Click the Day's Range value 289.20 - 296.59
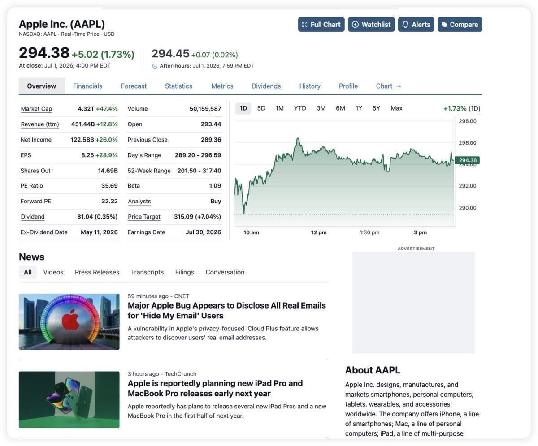The height and width of the screenshot is (446, 538). (x=198, y=155)
